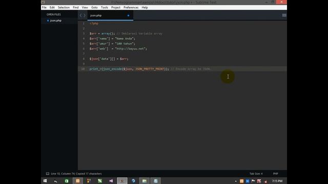Toggle the side bar panel icon in status bar
This screenshot has width=328, height=184.
[x=48, y=174]
